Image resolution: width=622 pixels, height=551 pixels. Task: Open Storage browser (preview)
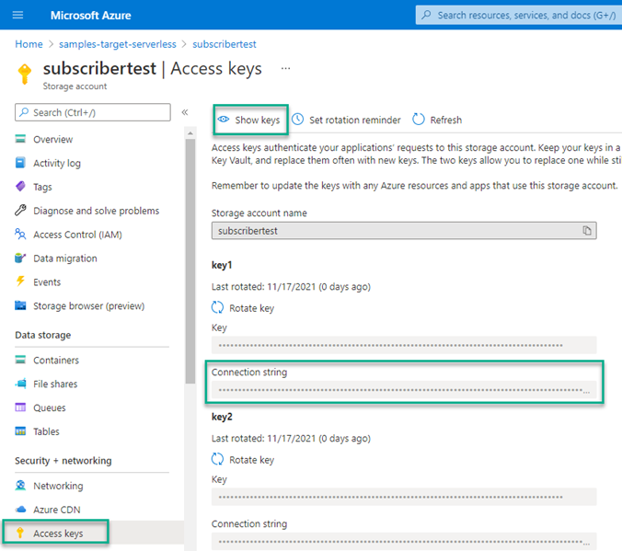89,305
